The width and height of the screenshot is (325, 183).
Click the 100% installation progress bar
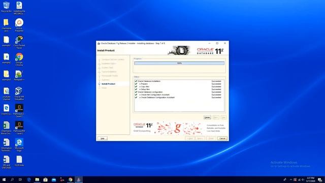[x=179, y=63]
